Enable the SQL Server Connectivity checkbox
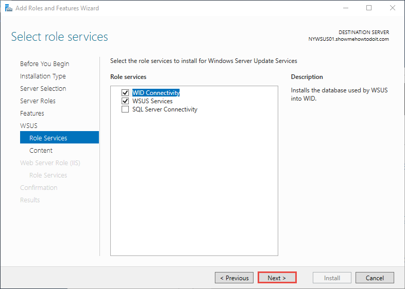Image resolution: width=405 pixels, height=289 pixels. point(125,109)
